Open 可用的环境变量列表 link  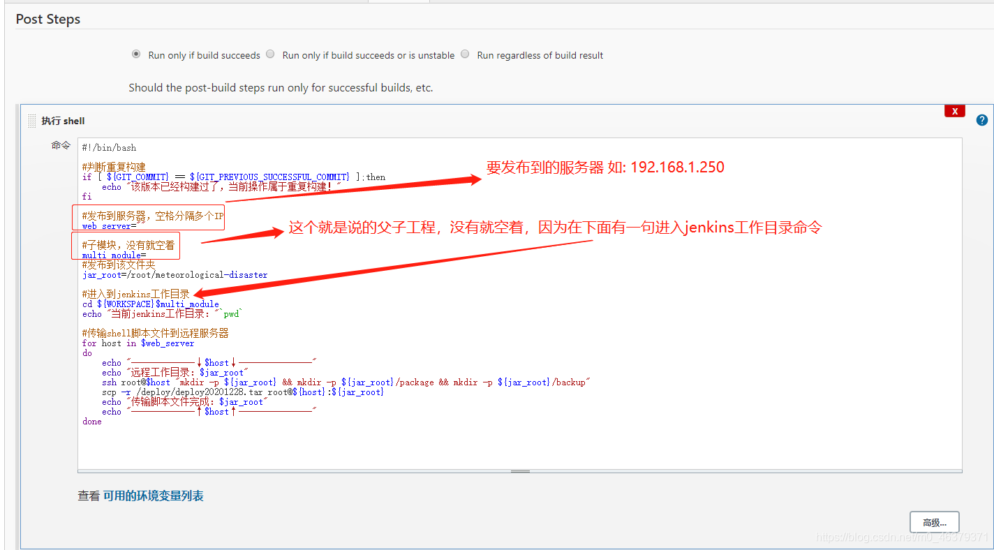pos(153,496)
